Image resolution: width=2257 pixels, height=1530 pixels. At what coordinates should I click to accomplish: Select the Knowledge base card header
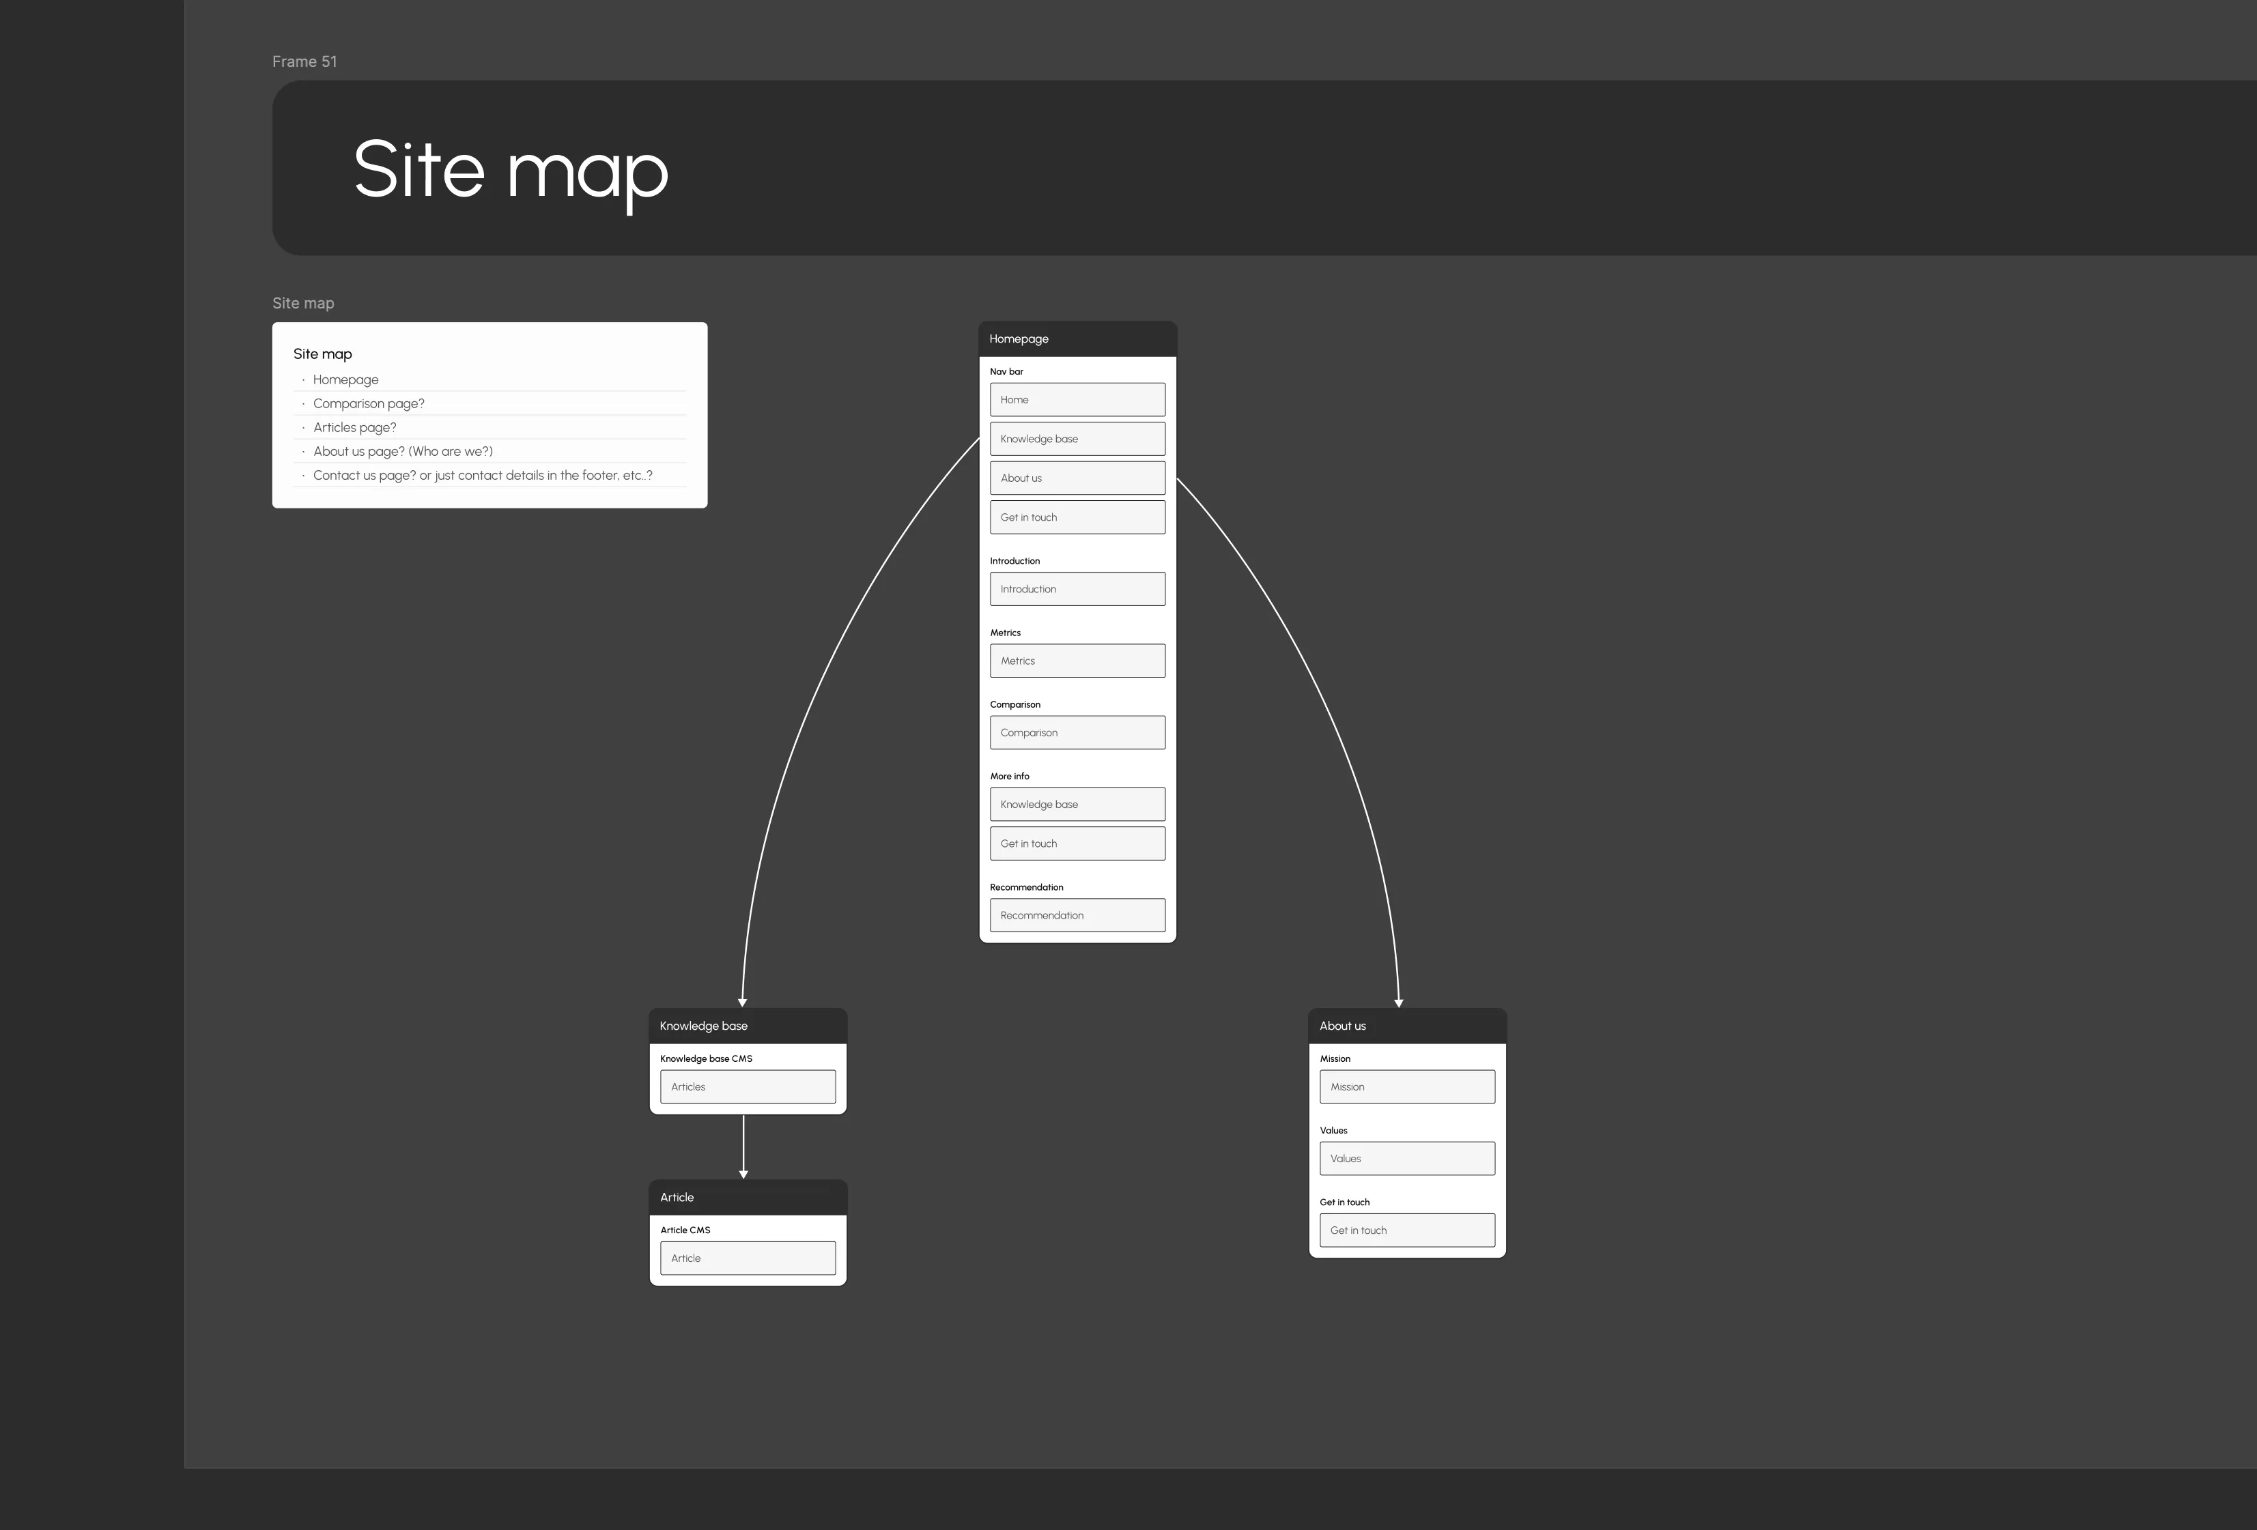[748, 1026]
